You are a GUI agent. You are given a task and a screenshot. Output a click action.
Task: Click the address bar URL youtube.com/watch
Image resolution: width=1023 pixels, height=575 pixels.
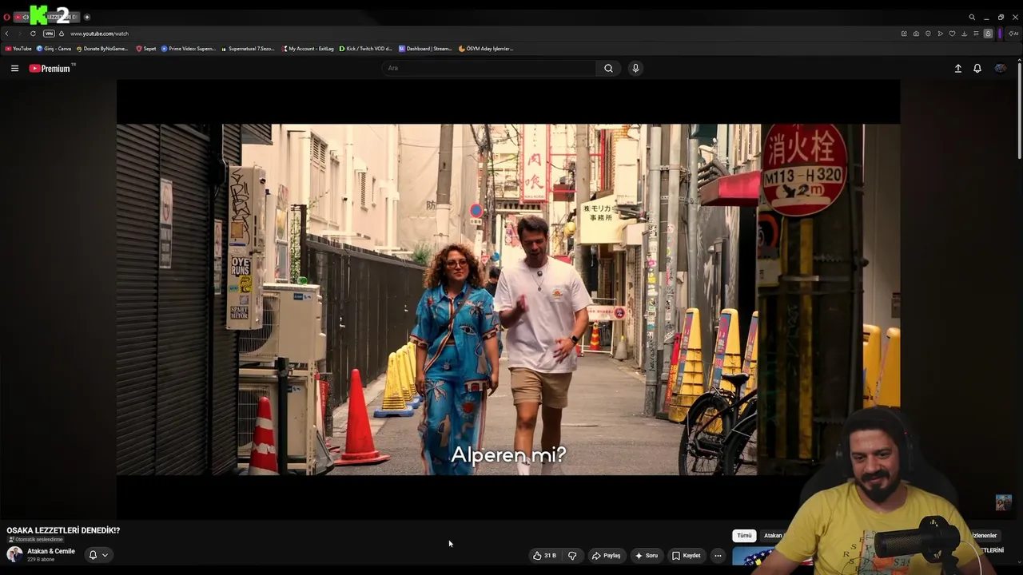tap(99, 34)
